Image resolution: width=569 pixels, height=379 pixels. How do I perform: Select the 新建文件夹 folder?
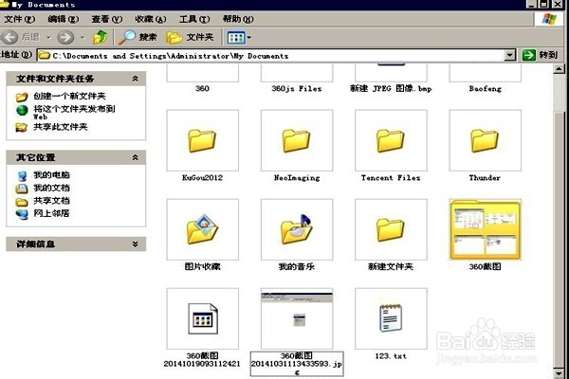391,229
